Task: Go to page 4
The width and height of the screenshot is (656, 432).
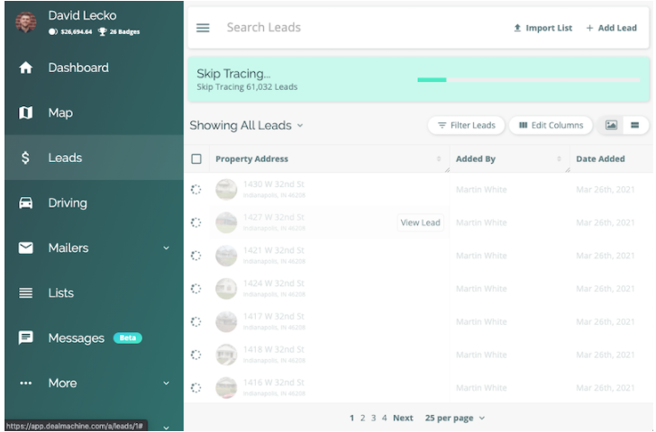Action: click(384, 418)
